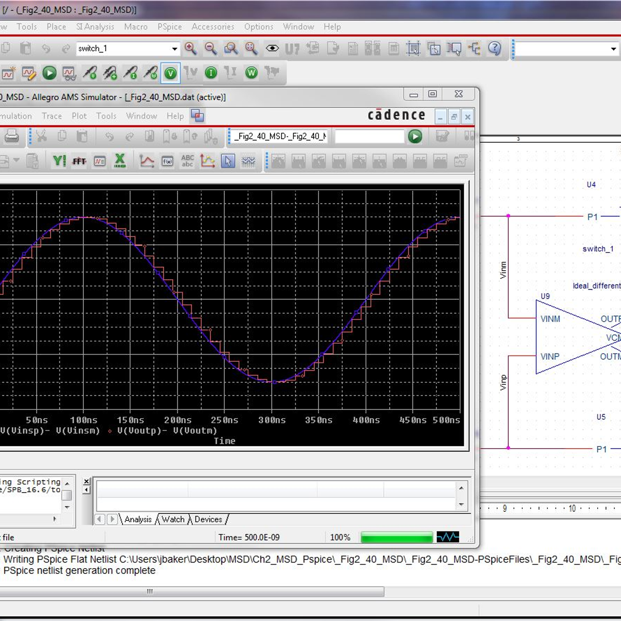This screenshot has width=621, height=621.
Task: Open the PSpice menu
Action: pos(169,27)
